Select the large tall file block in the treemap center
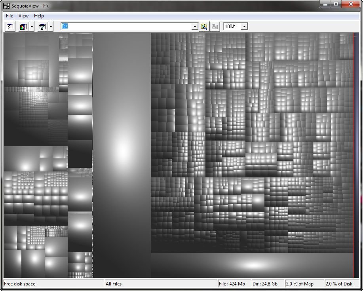The width and height of the screenshot is (363, 291). point(122,154)
